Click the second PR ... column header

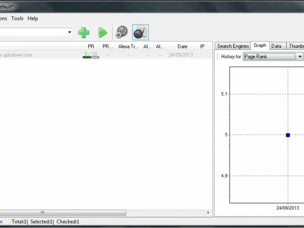108,46
